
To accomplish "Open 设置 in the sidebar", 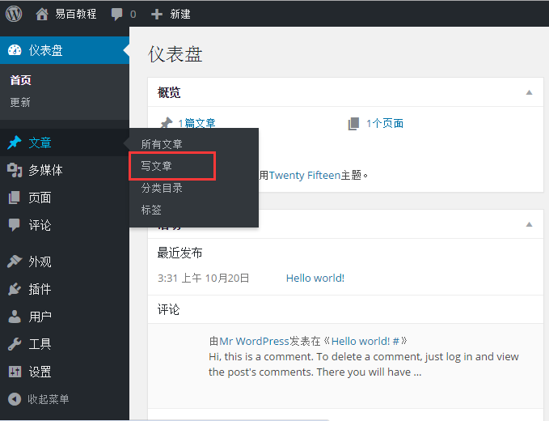I will point(40,372).
